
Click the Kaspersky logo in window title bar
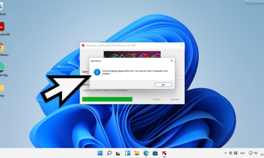(83, 45)
